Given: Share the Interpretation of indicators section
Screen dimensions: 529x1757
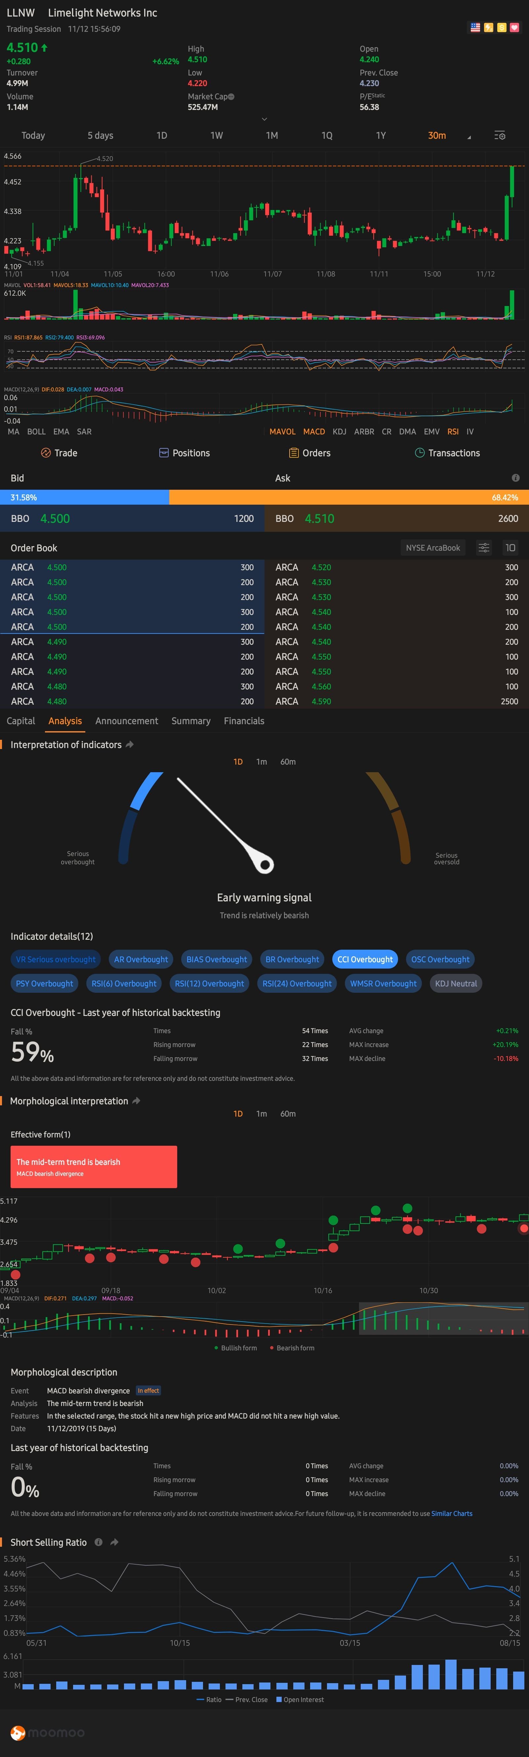Looking at the screenshot, I should pyautogui.click(x=129, y=745).
